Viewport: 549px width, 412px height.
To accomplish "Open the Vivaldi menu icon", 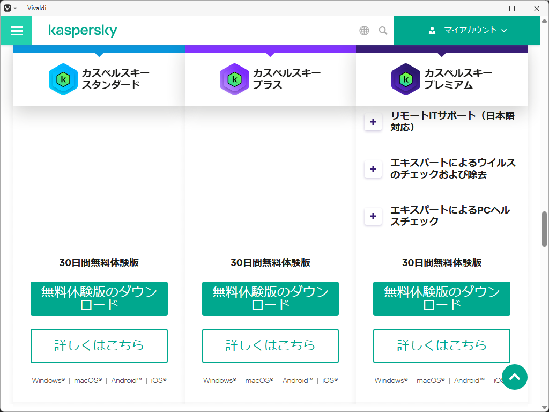I will 8,8.
